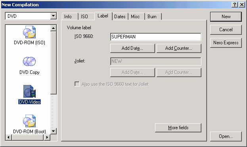Image resolution: width=247 pixels, height=147 pixels.
Task: Expand More fields section
Action: tap(178, 128)
